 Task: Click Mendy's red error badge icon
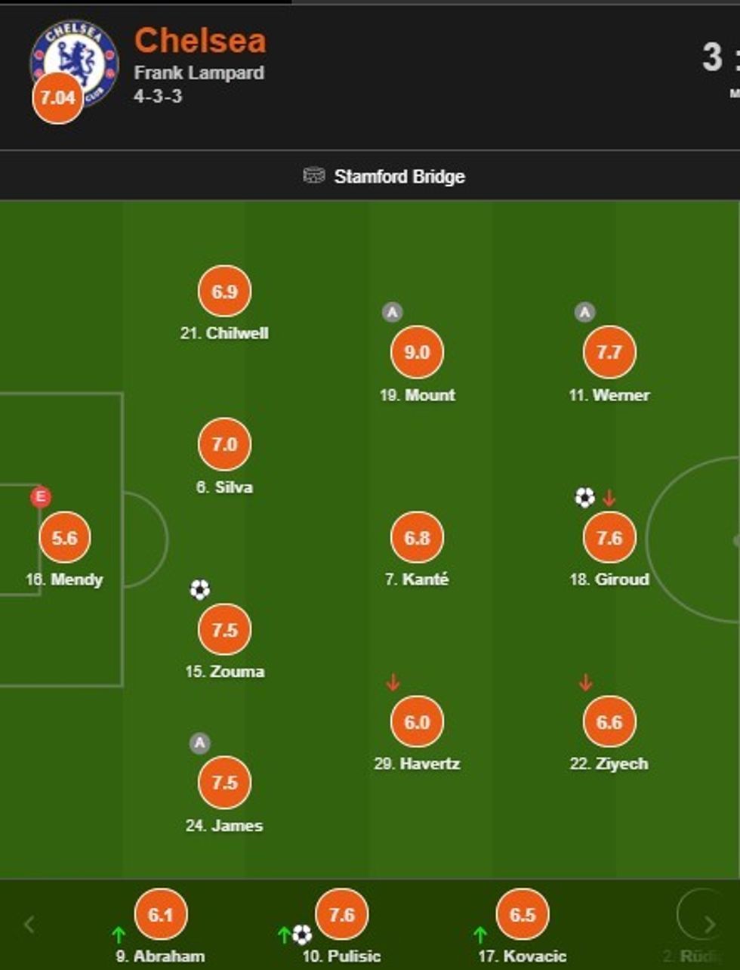coord(40,497)
